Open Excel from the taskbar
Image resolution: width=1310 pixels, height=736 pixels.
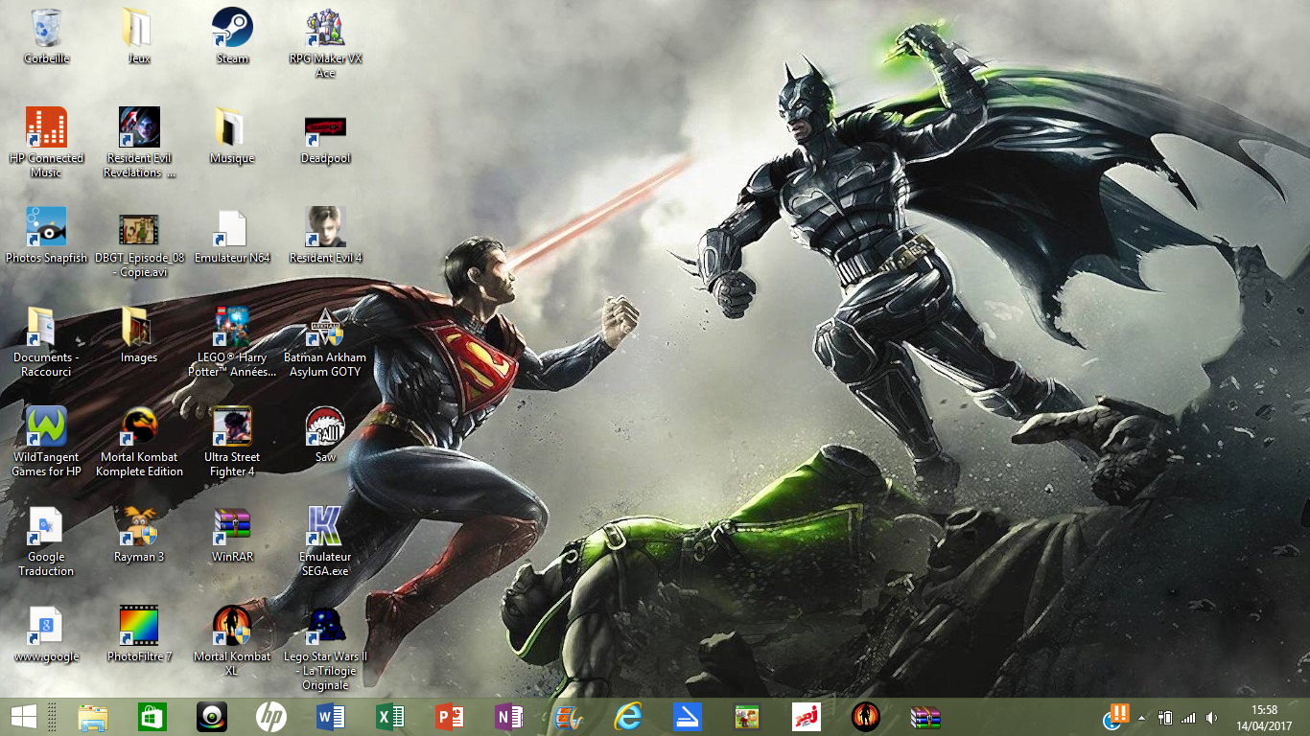tap(390, 717)
